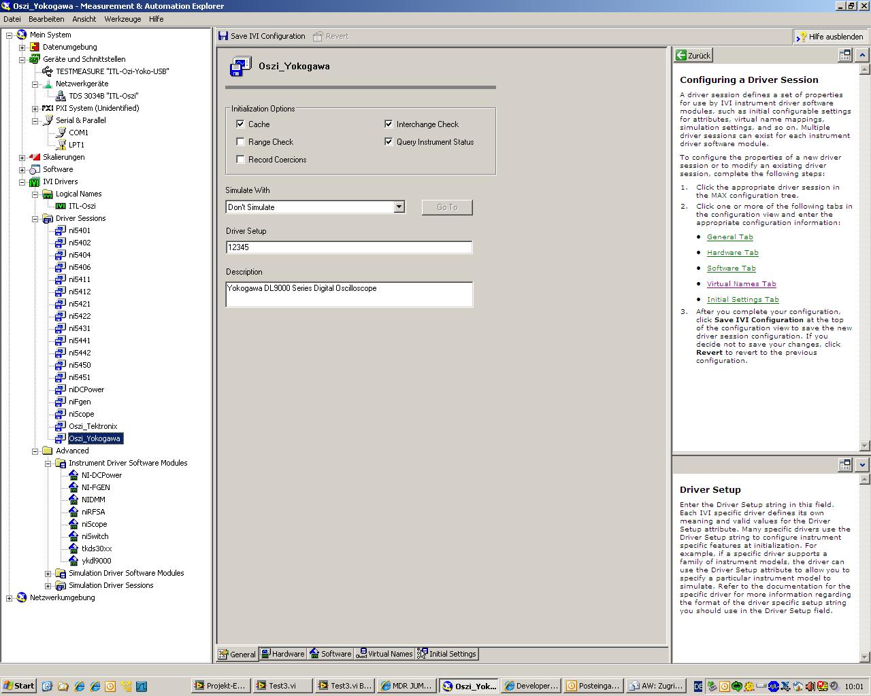The width and height of the screenshot is (871, 696).
Task: Click the Software tree node icon
Action: [x=35, y=169]
